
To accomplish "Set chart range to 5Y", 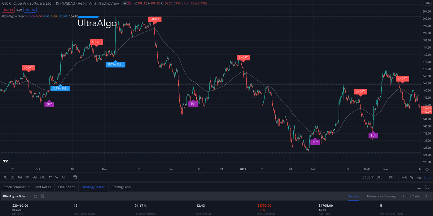I will 57,177.
